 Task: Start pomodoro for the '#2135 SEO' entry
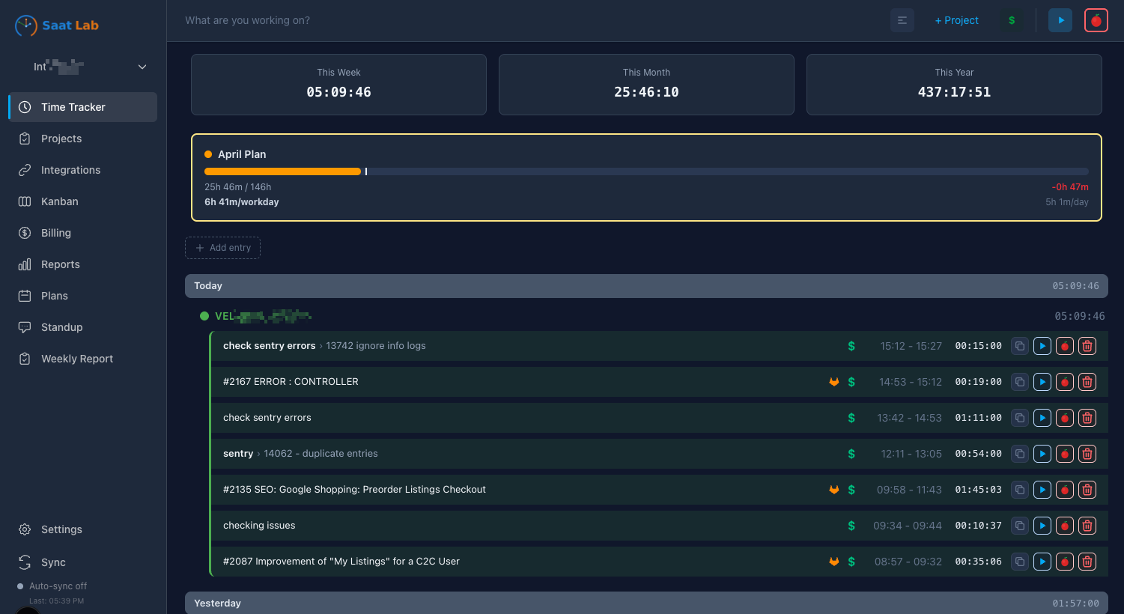coord(1065,490)
